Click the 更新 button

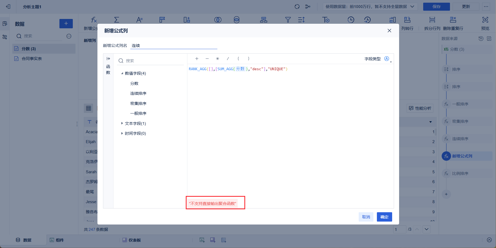coord(466,6)
